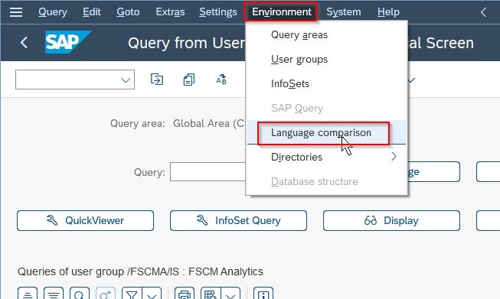Click the find next icon in list toolbar
500x299 pixels.
(105, 294)
